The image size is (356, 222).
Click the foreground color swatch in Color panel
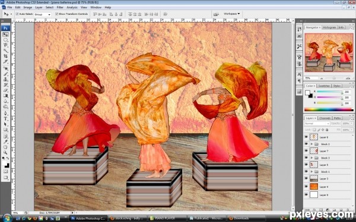coord(307,93)
